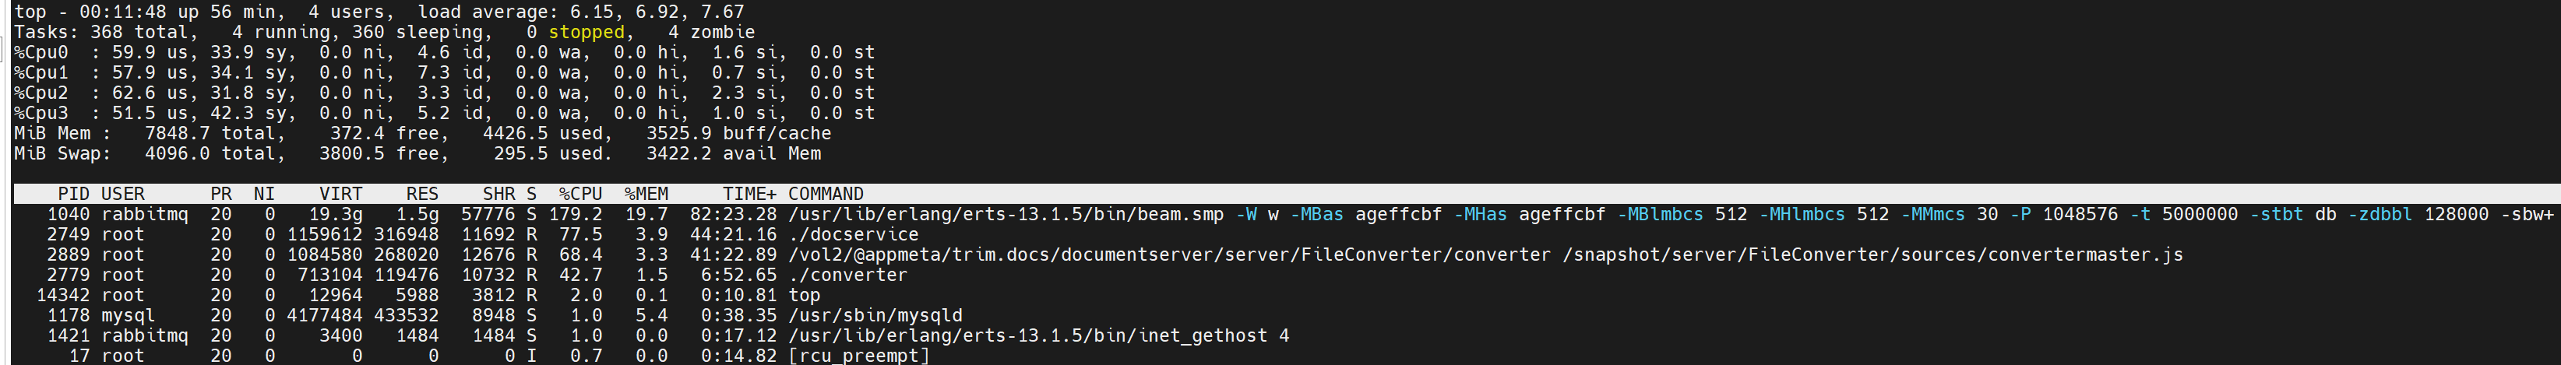Click the /usr/sbin/mysqld command
This screenshot has width=2561, height=365.
pyautogui.click(x=875, y=315)
